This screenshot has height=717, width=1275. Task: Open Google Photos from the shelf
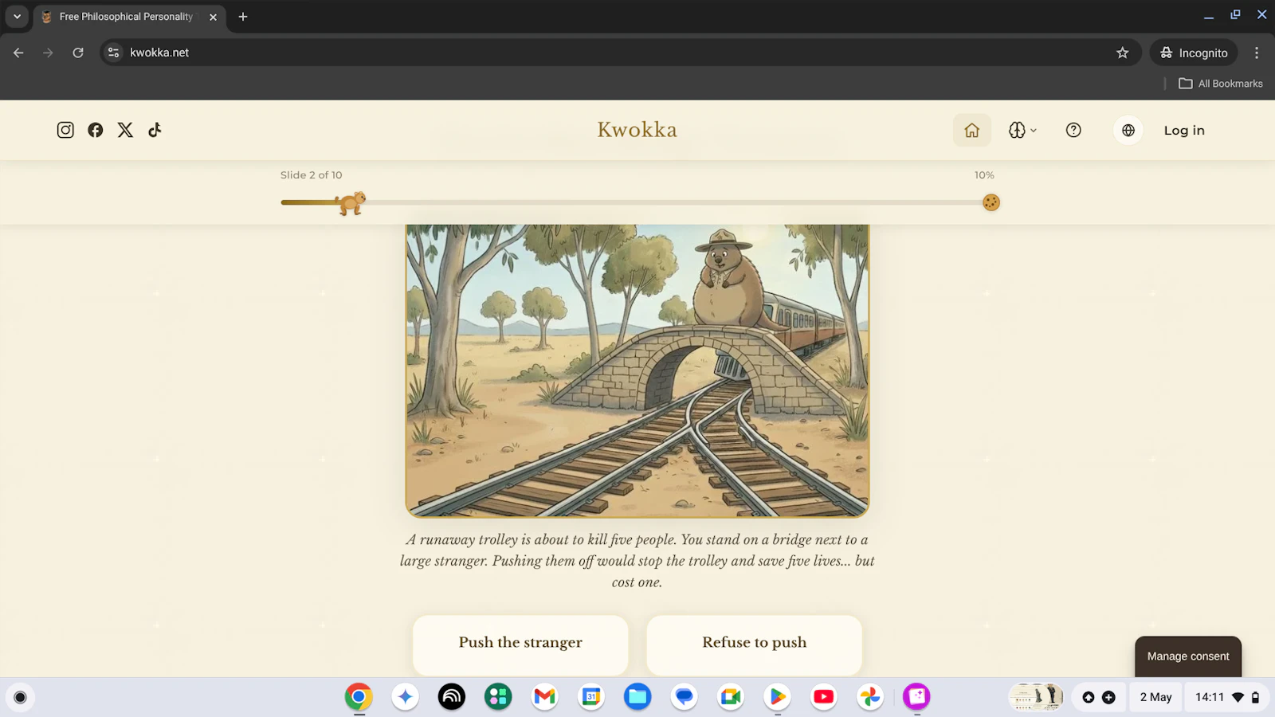870,697
